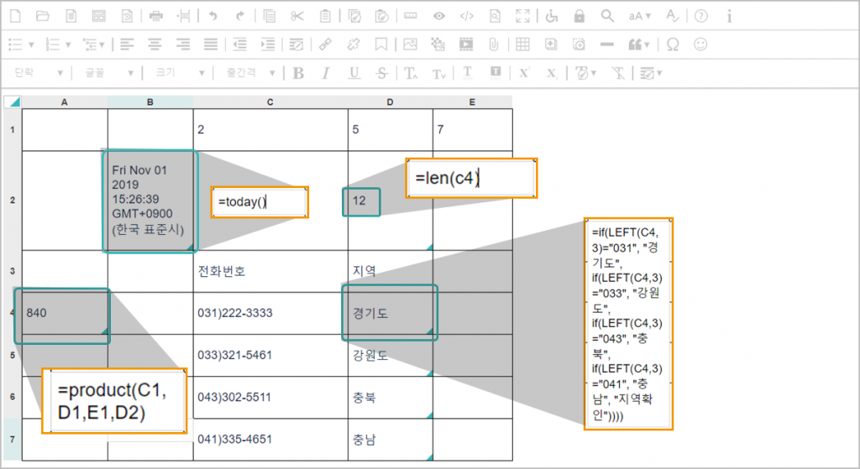Insert a horizontal line

click(x=606, y=44)
